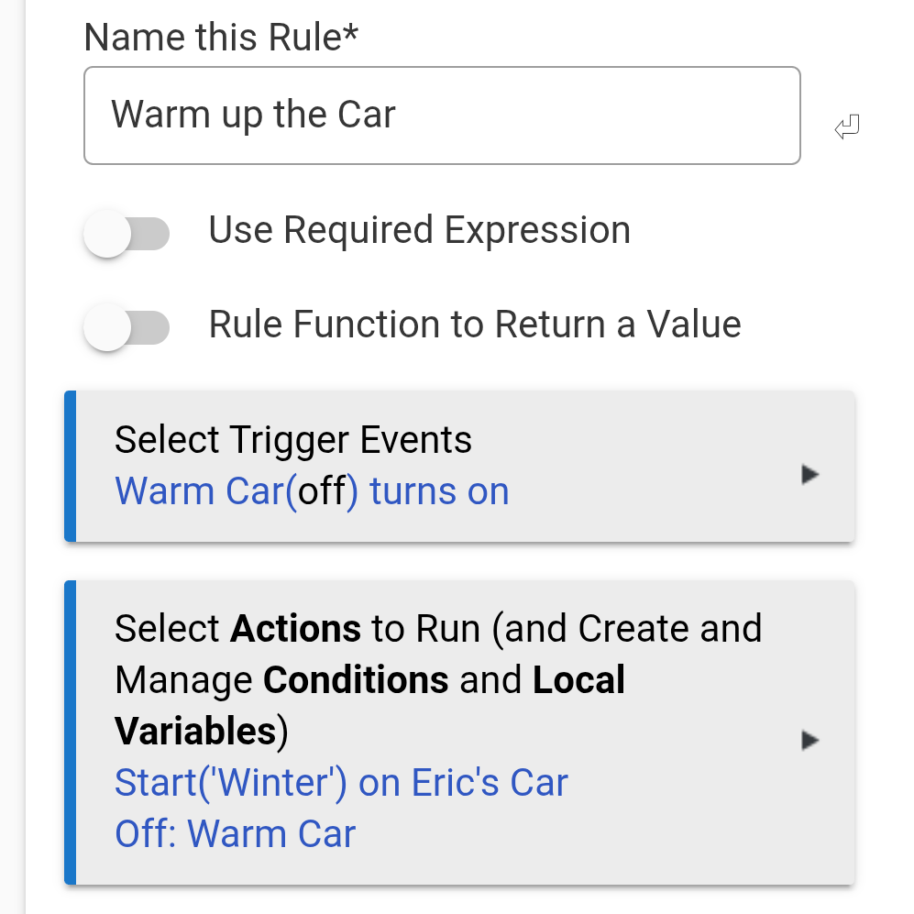Place cursor after 'Warm up the Car' text
This screenshot has width=914, height=914.
pyautogui.click(x=400, y=116)
